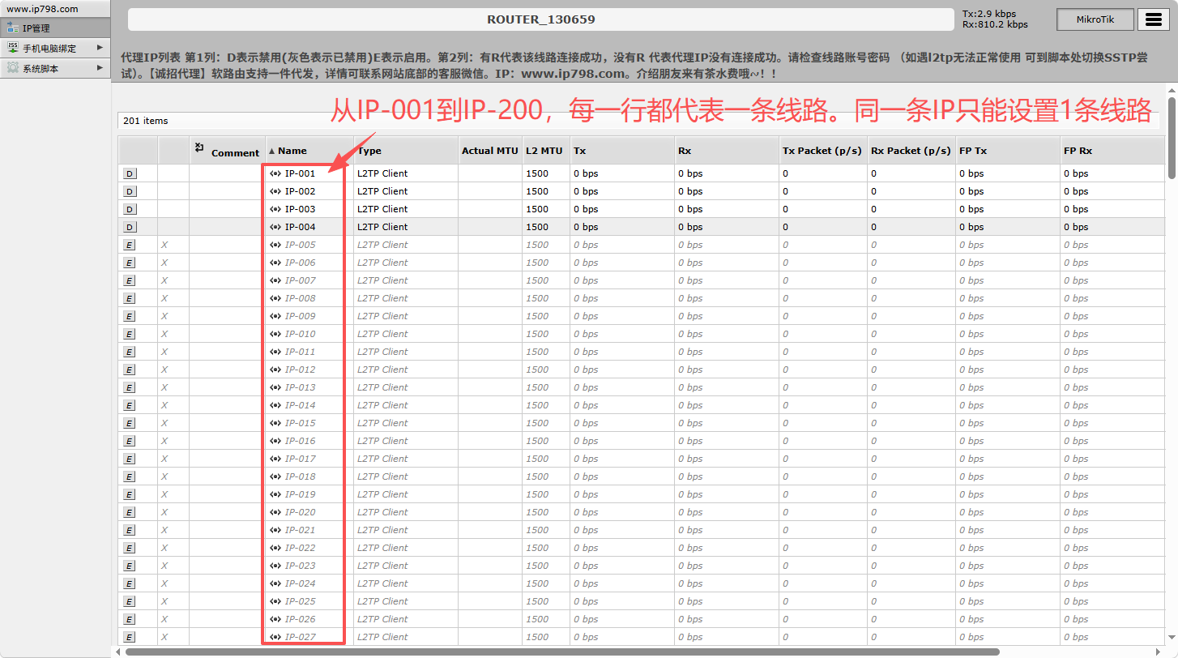
Task: Sort by the Comment column header
Action: (228, 151)
